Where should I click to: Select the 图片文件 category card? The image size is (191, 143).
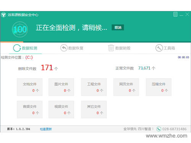tap(61, 87)
